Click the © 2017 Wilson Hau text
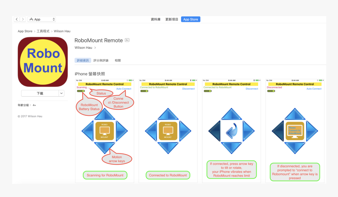Screen dimensions: 338x197 [x=30, y=116]
